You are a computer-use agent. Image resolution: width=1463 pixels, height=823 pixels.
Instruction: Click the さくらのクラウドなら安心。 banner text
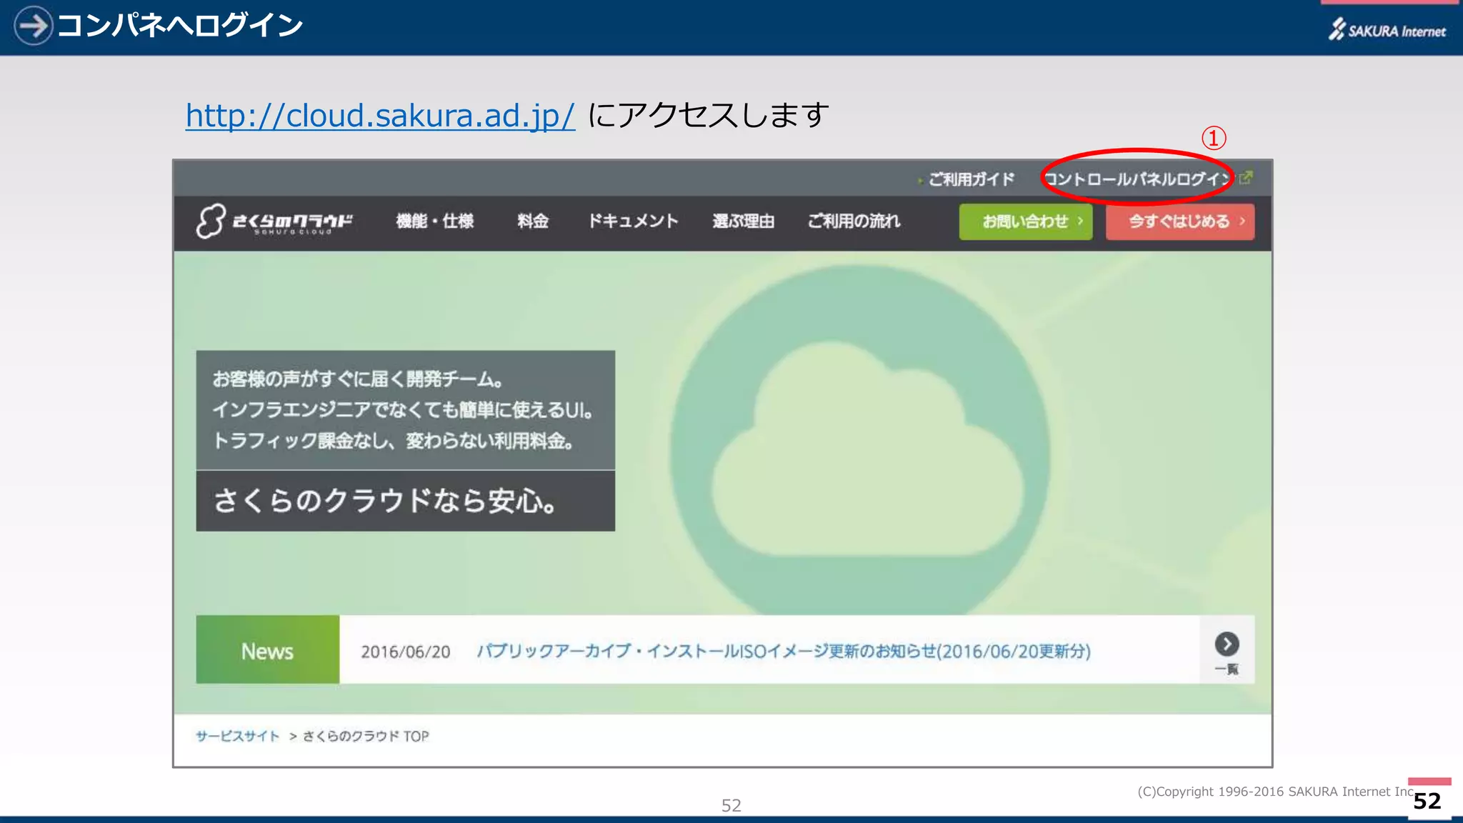tap(385, 501)
